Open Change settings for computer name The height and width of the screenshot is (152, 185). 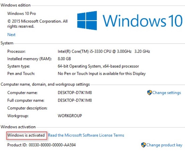166,93
